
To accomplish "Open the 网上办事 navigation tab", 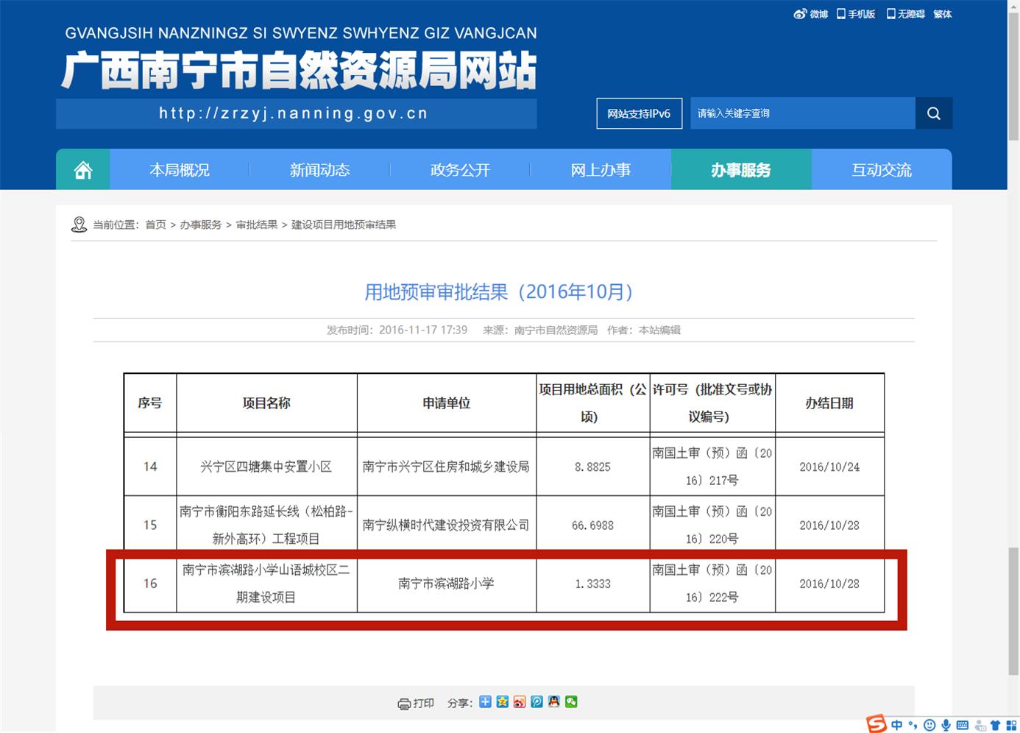I will pos(601,169).
